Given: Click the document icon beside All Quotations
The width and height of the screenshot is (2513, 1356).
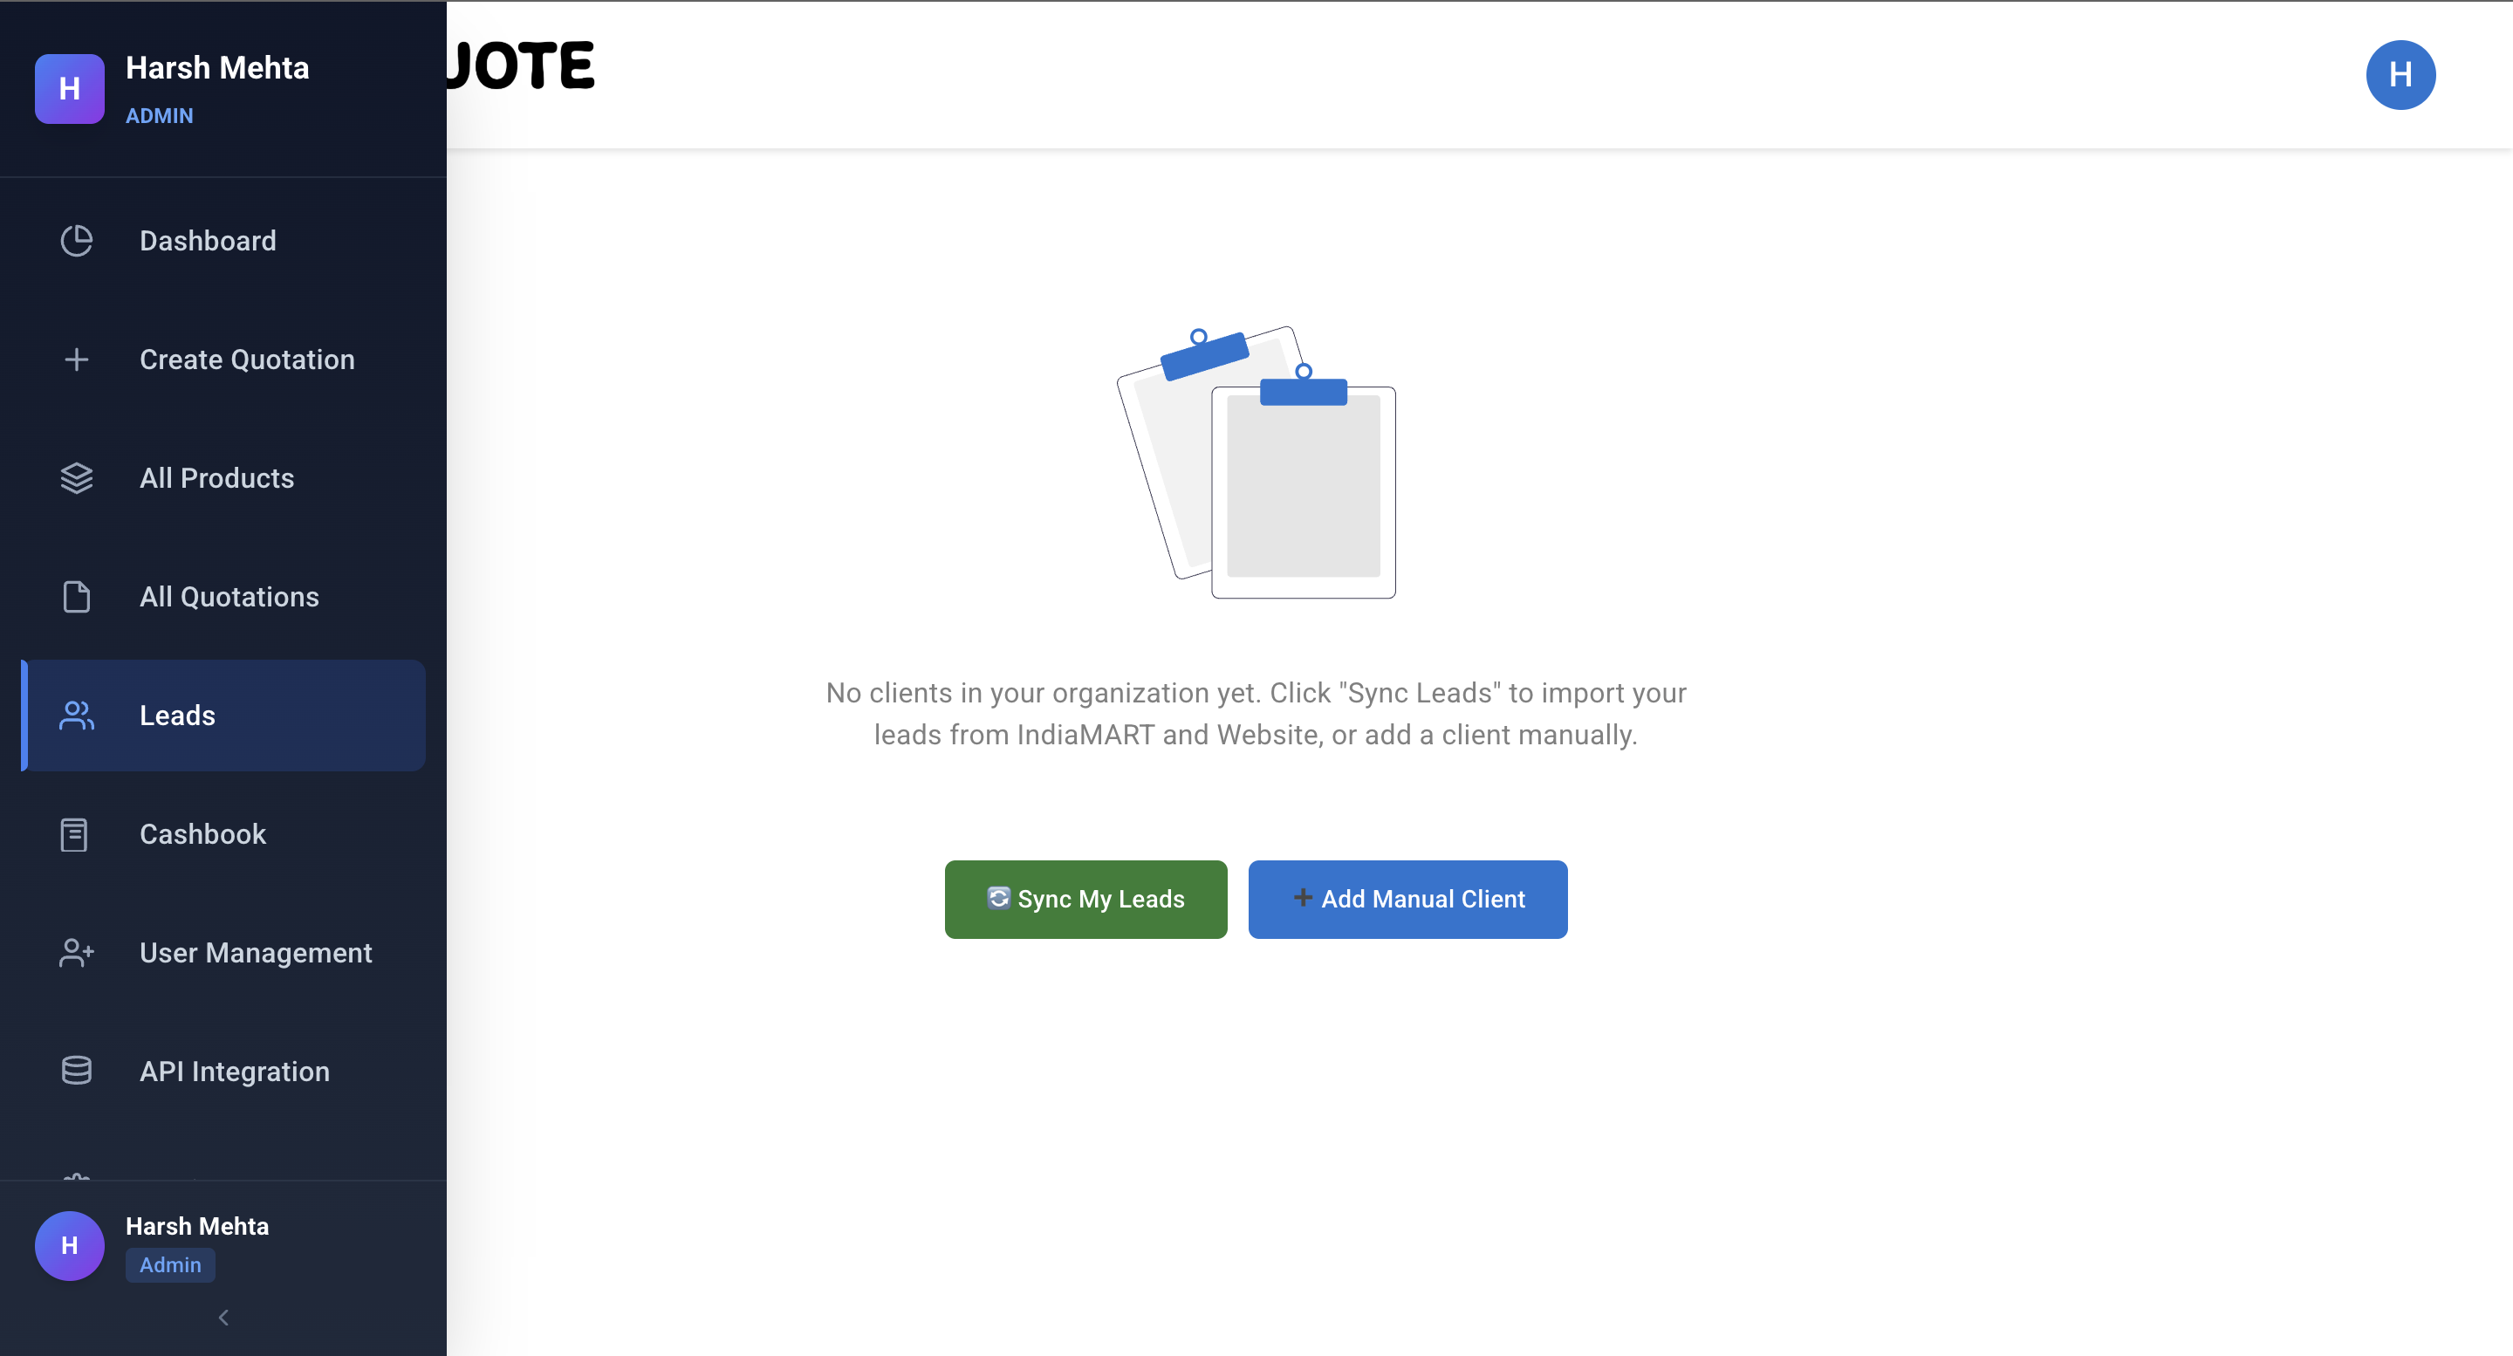Looking at the screenshot, I should point(76,596).
